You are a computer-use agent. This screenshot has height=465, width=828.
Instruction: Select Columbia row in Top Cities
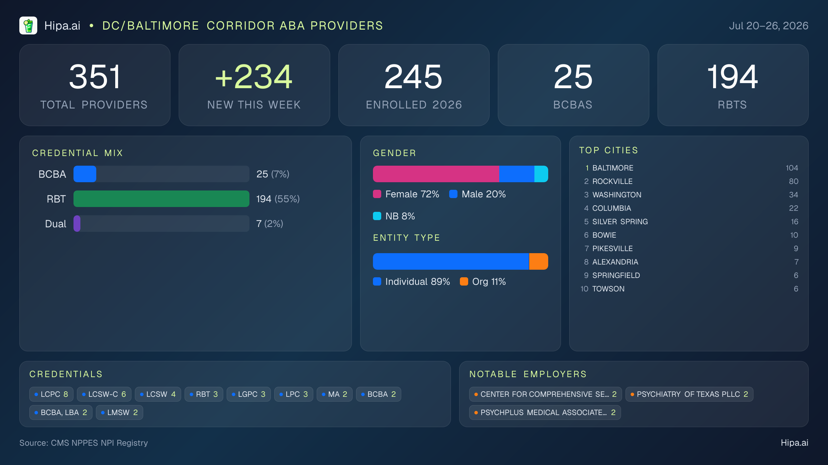[x=689, y=208]
